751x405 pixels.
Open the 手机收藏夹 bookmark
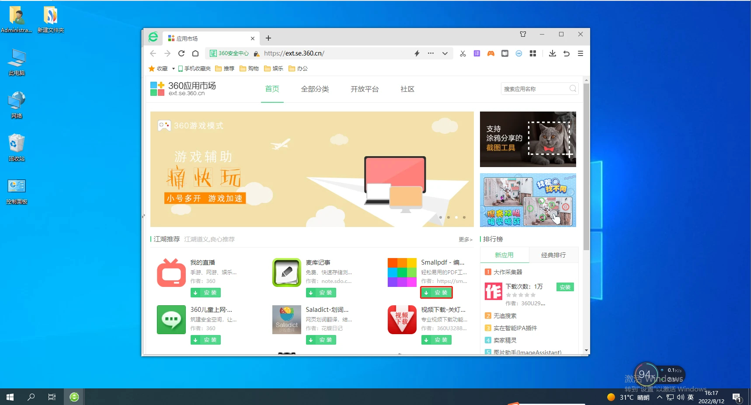click(194, 69)
